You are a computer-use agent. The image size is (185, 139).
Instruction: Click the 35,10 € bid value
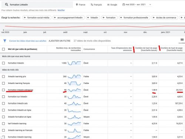coord(179,90)
